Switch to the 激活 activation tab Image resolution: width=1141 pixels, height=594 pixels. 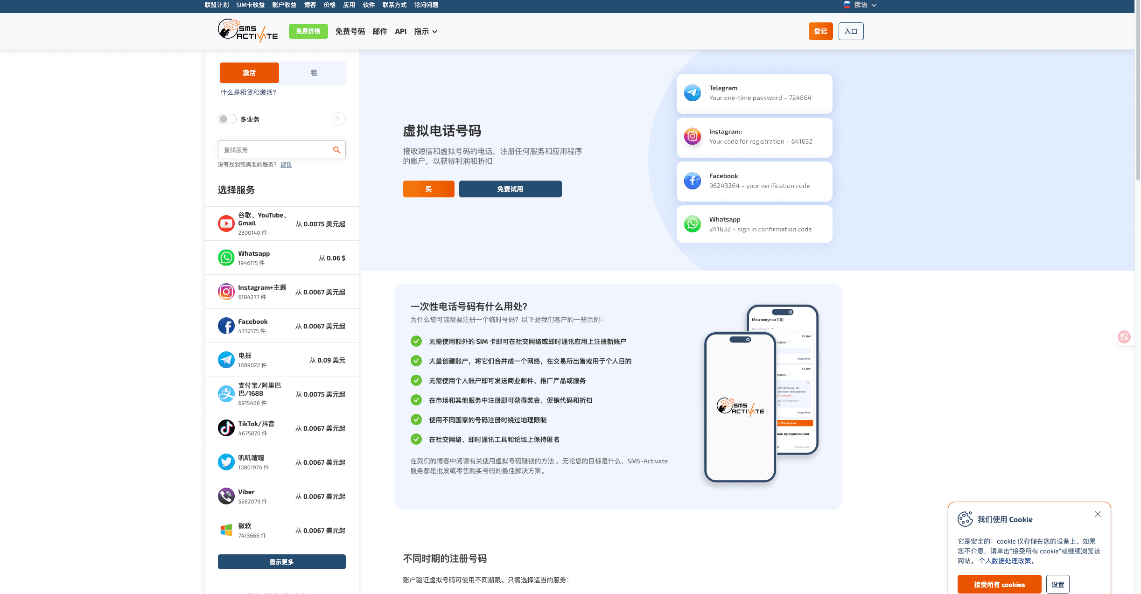249,73
